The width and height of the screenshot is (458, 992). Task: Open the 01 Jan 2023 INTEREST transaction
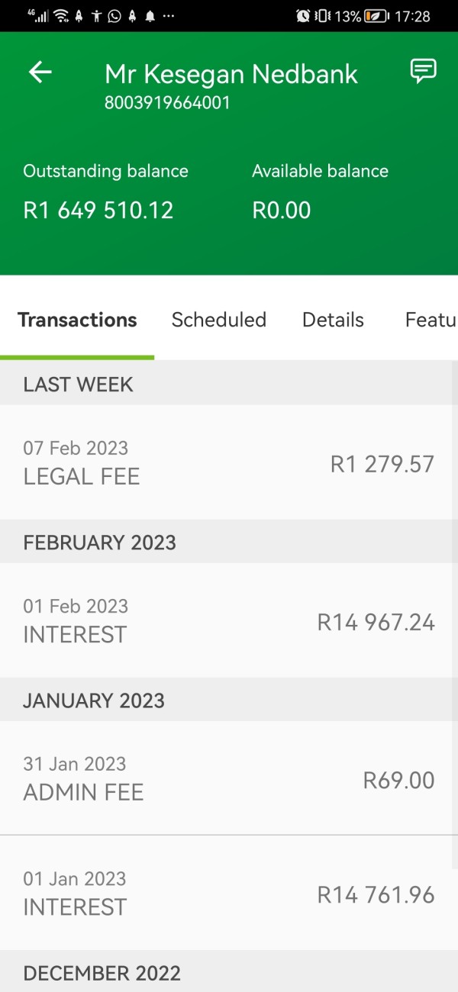click(x=229, y=894)
